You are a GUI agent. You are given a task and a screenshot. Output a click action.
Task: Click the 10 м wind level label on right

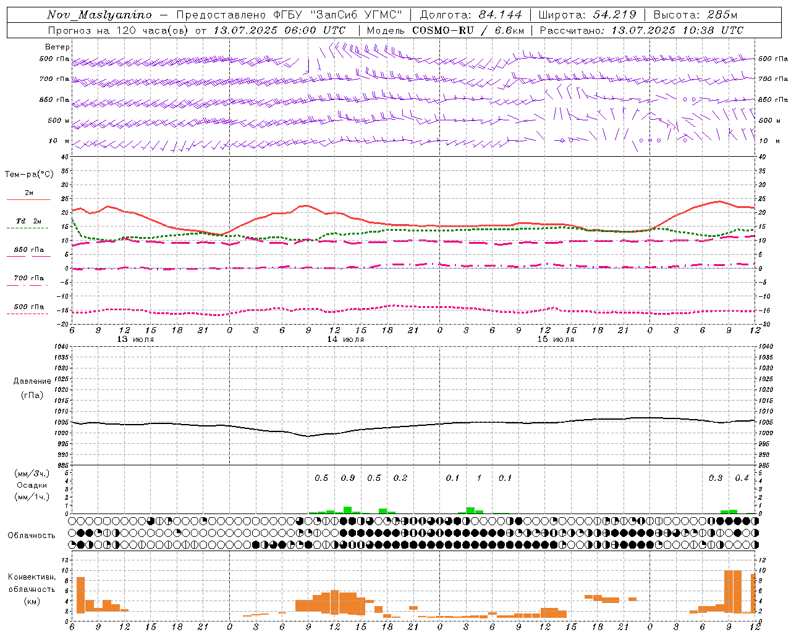[x=769, y=141]
